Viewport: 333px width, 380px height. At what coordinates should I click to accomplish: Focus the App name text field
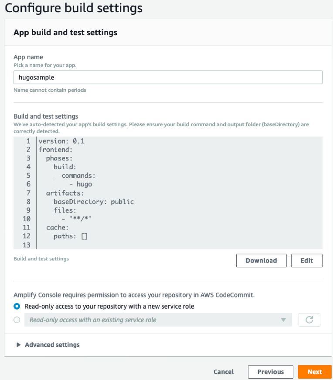click(168, 77)
